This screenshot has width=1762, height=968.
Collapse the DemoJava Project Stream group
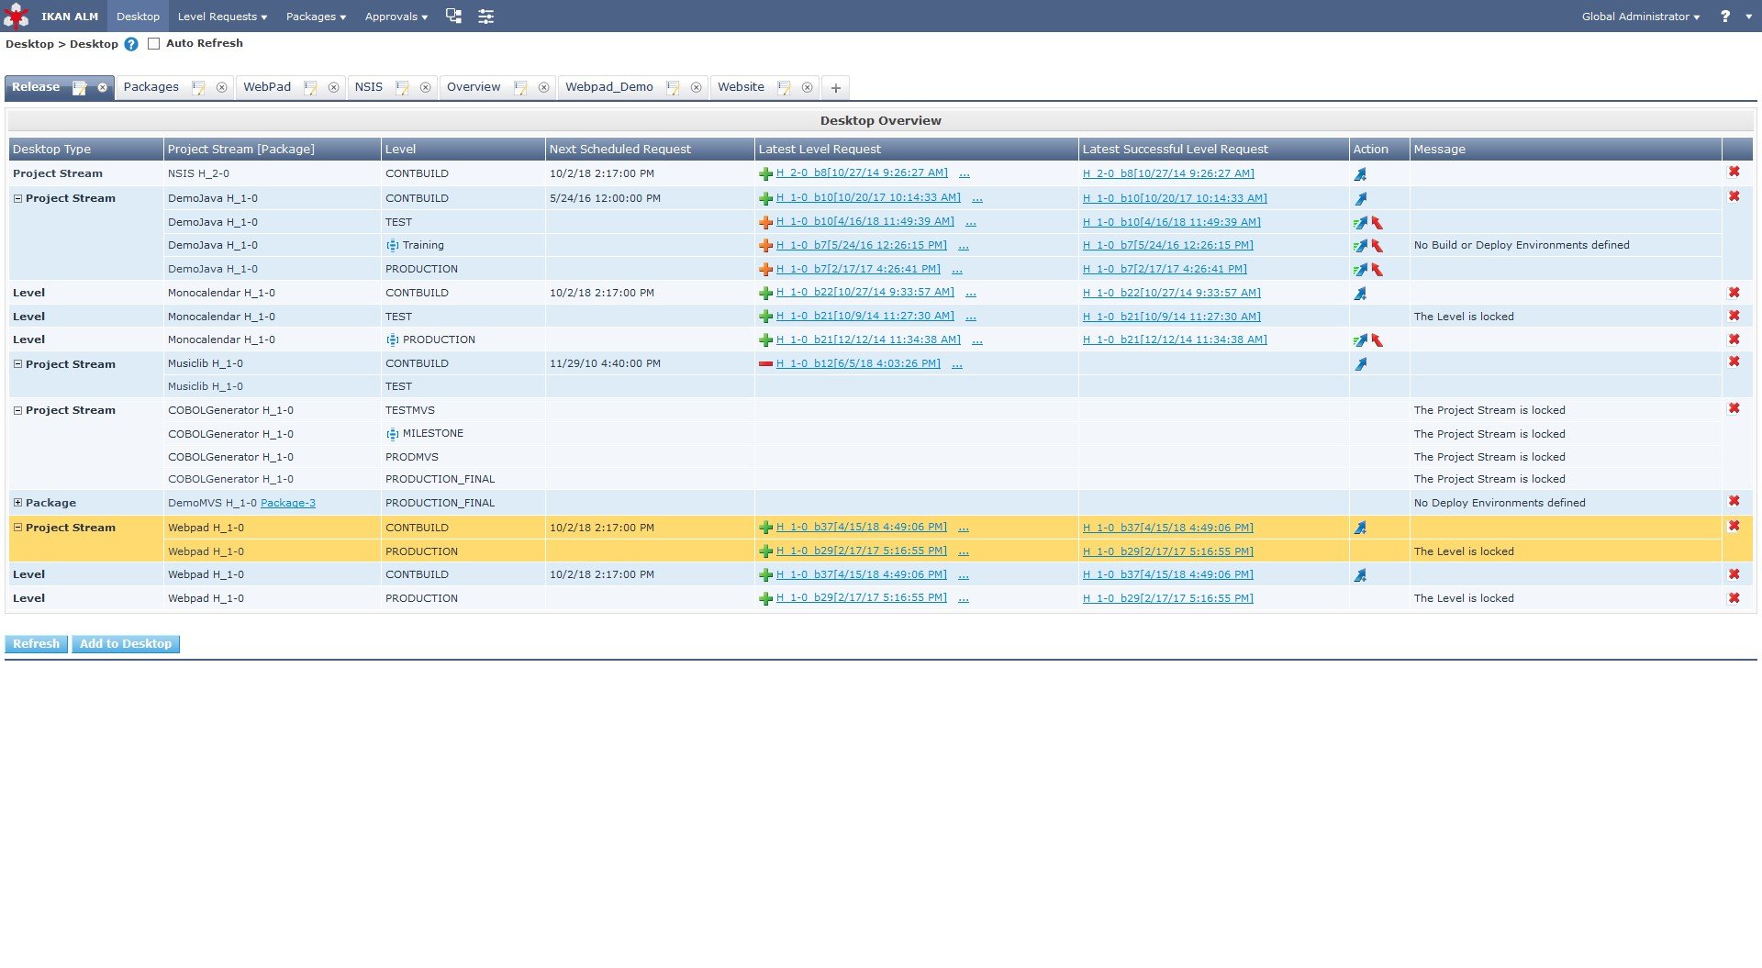coord(17,198)
